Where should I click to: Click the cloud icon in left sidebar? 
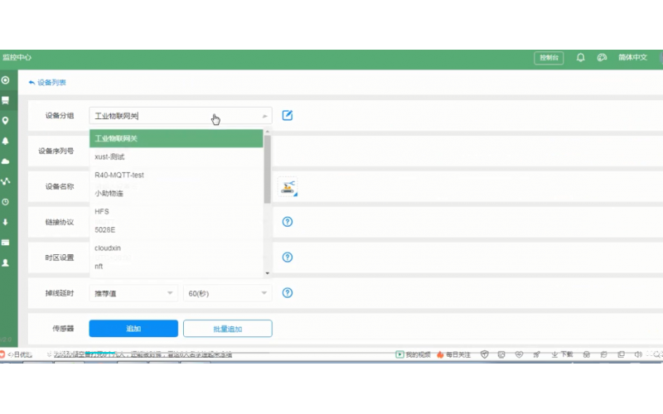(6, 161)
